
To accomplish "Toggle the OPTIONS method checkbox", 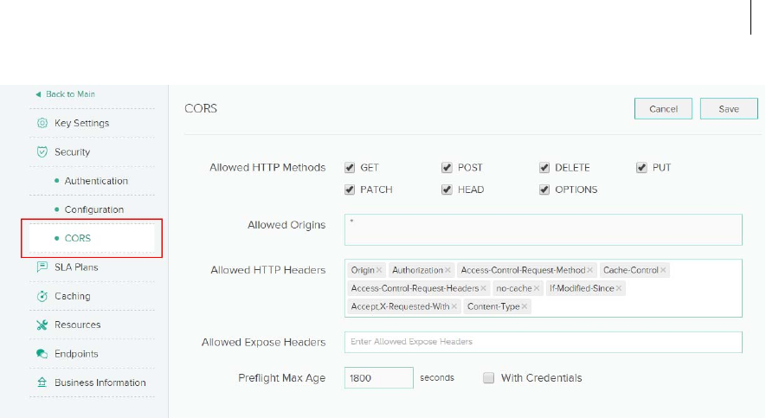I will (544, 190).
